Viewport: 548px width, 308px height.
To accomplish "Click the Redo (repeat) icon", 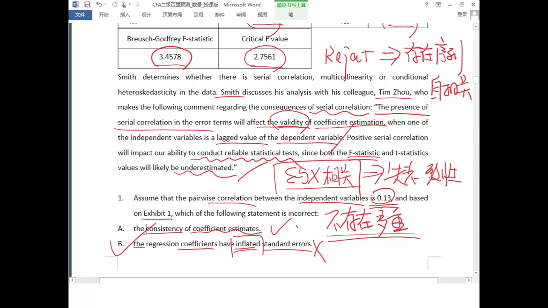I will (x=115, y=5).
